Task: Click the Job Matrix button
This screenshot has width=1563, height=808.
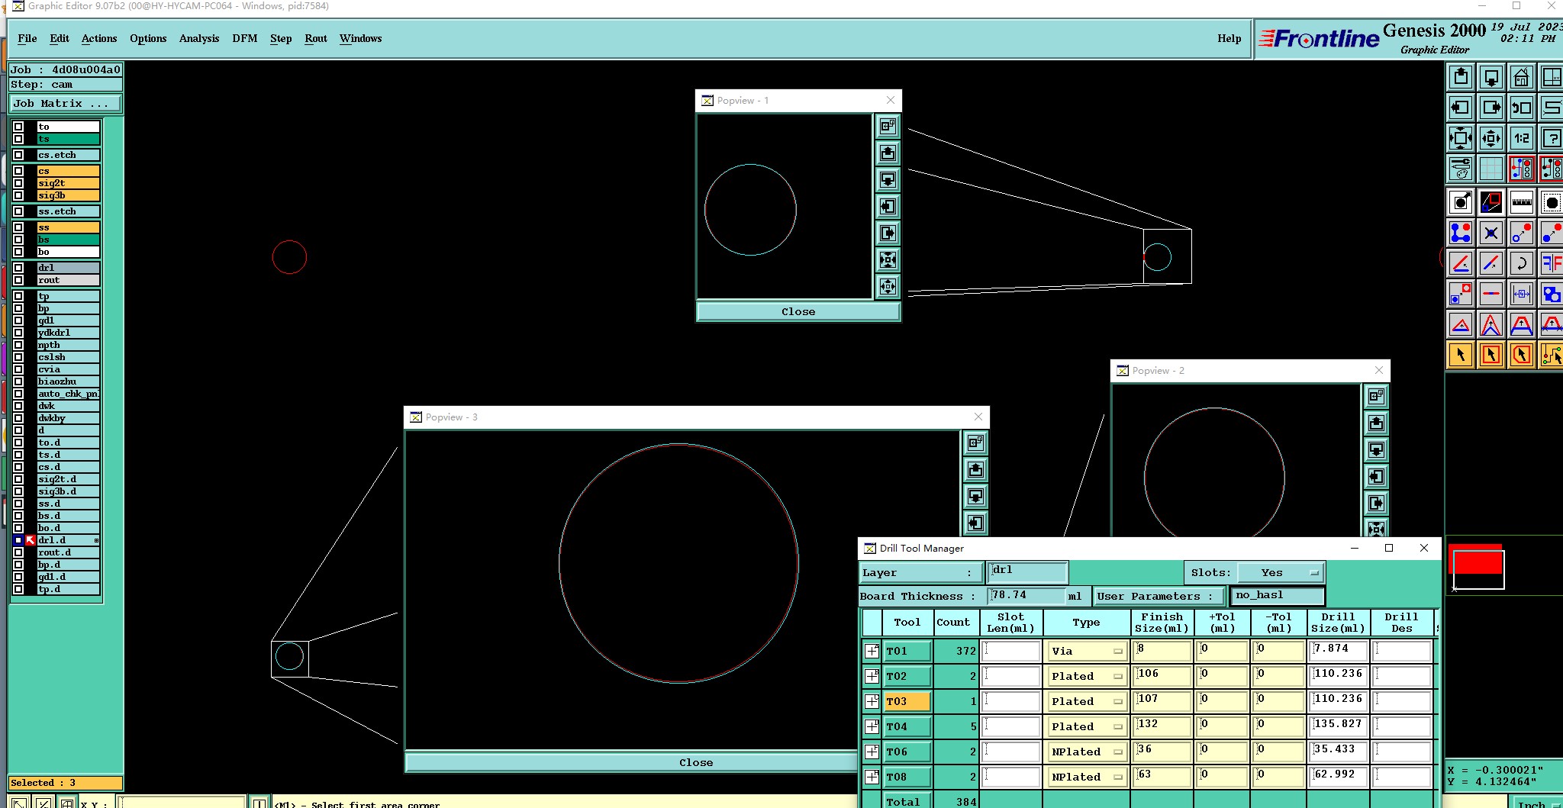Action: pos(66,103)
